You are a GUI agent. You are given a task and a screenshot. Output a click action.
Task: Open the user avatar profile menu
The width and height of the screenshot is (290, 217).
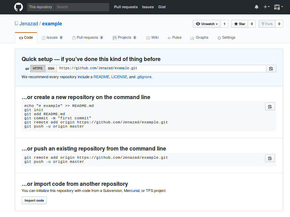tap(279, 7)
